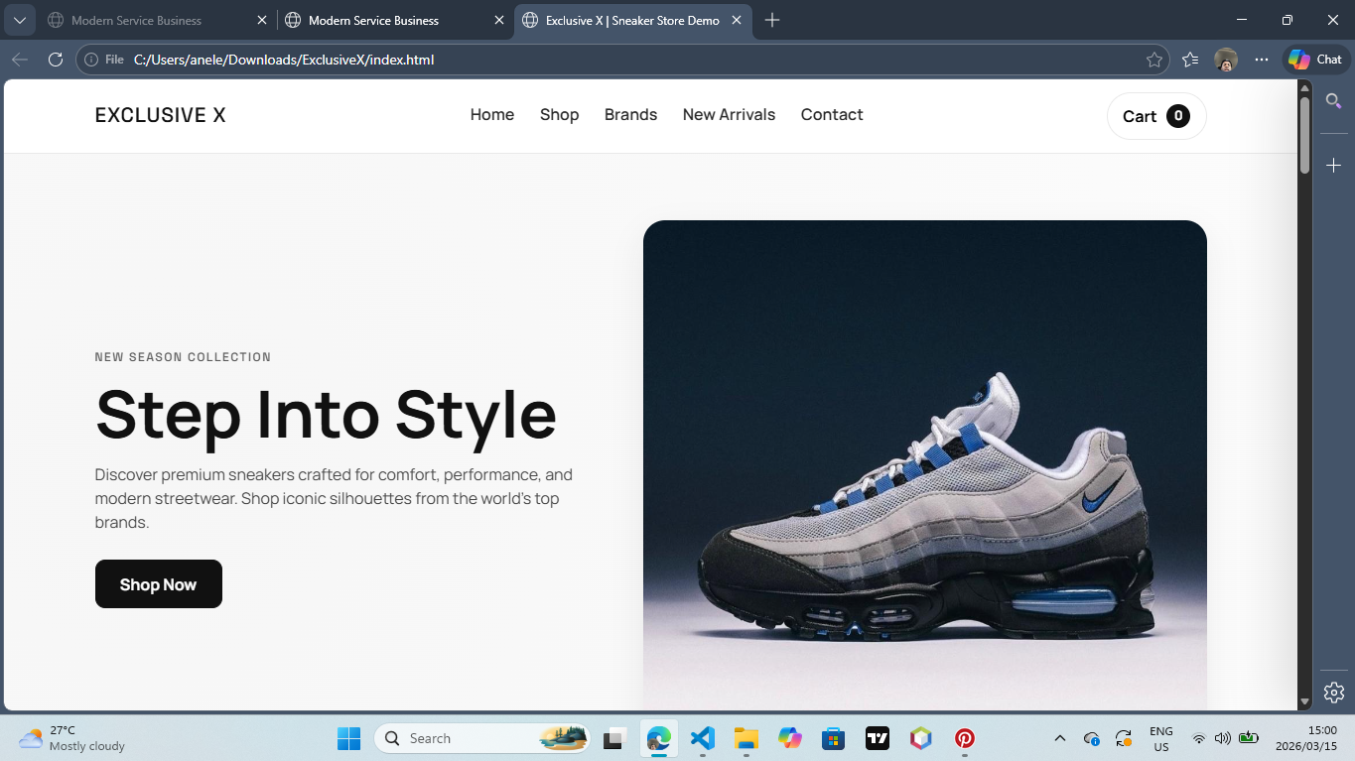The image size is (1355, 761).
Task: Click 'Discover premium sneakers' paragraph text
Action: 334,498
